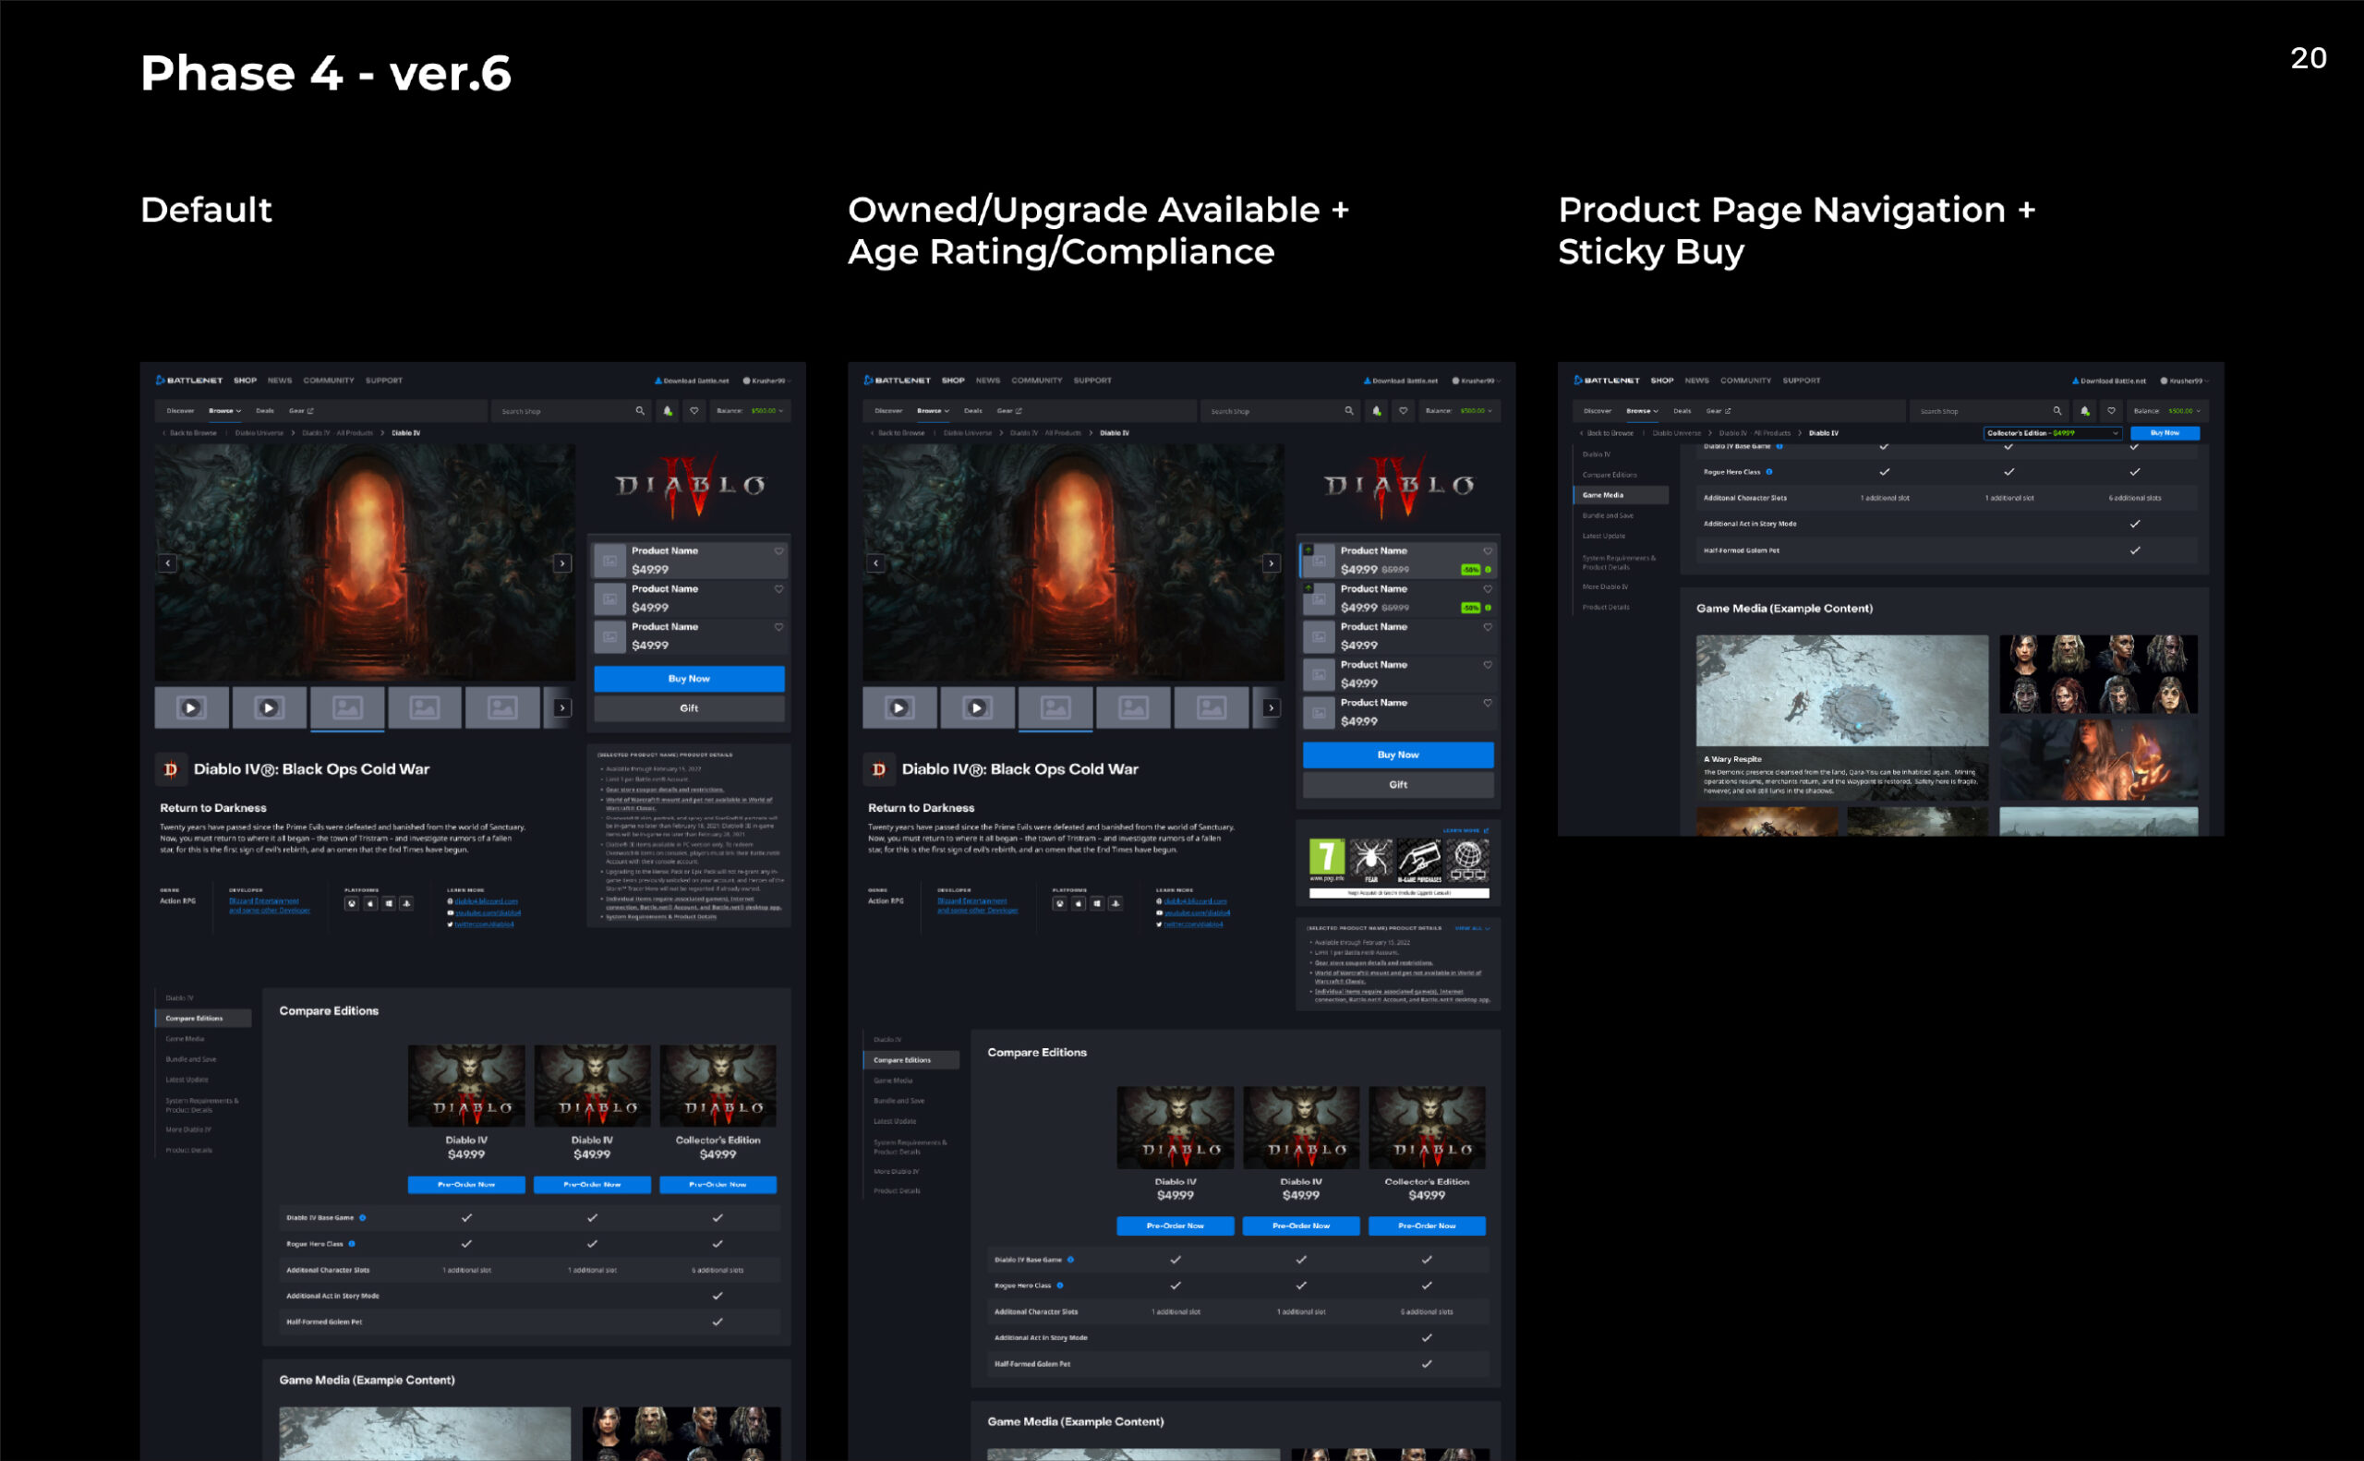
Task: Toggle wishlist heart on second Default product
Action: [x=778, y=588]
